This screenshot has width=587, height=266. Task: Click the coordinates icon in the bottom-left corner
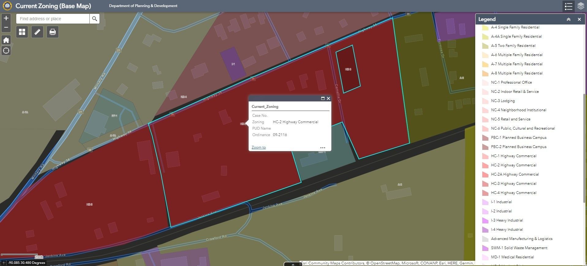pos(4,263)
